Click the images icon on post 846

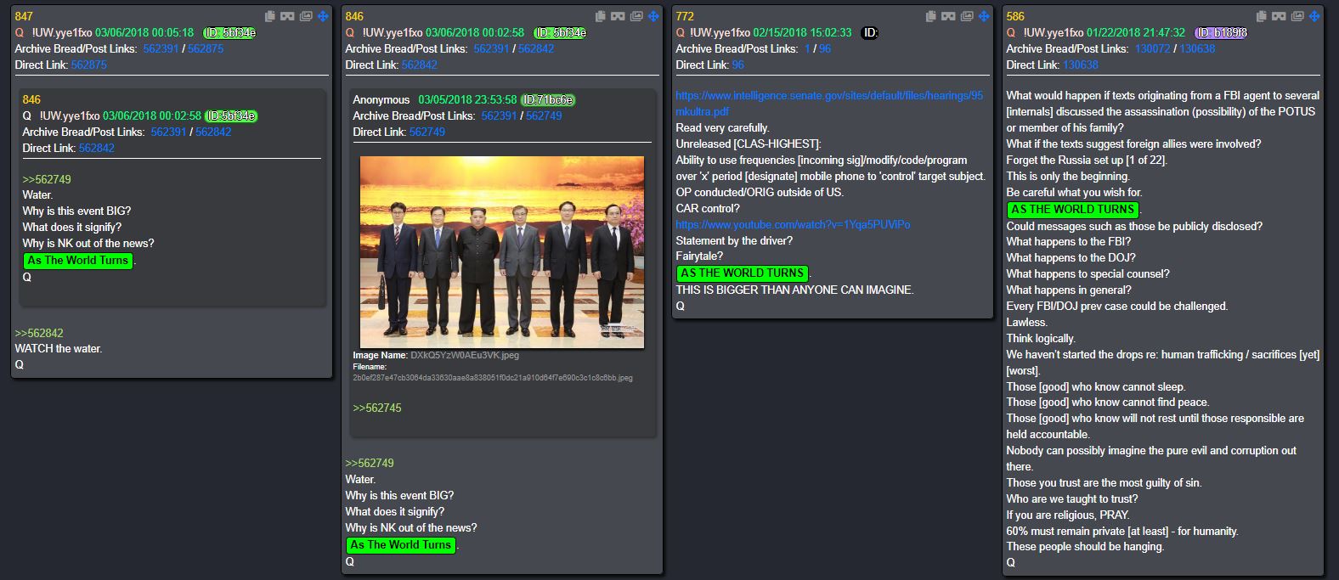[x=636, y=16]
